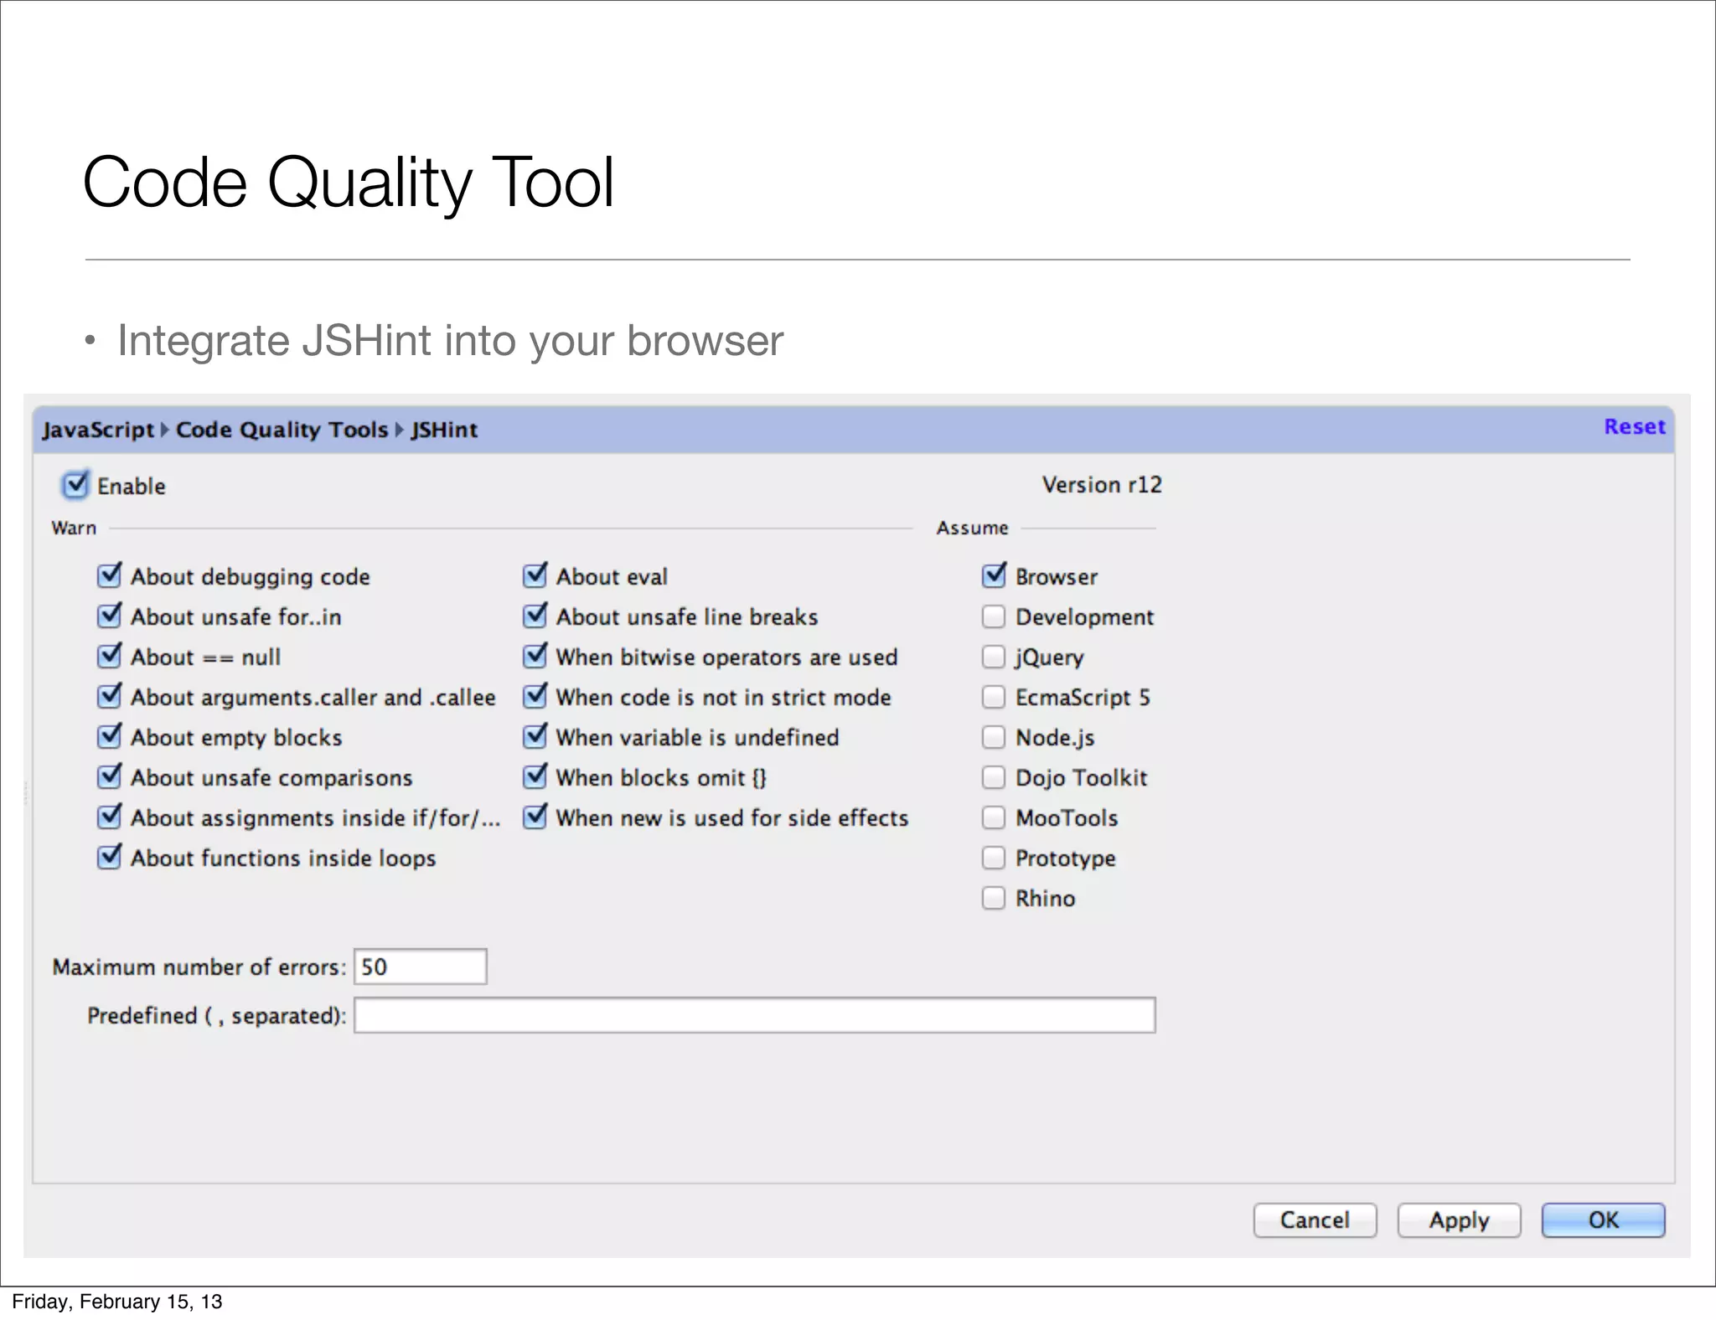Click the Code Quality Tool slide title
This screenshot has width=1716, height=1320.
(x=349, y=183)
